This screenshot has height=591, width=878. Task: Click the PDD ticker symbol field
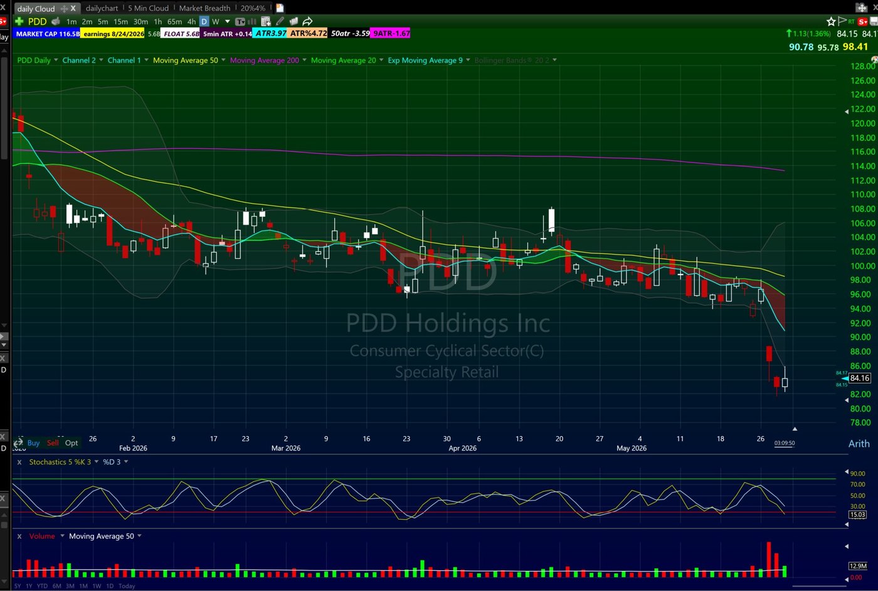point(38,21)
